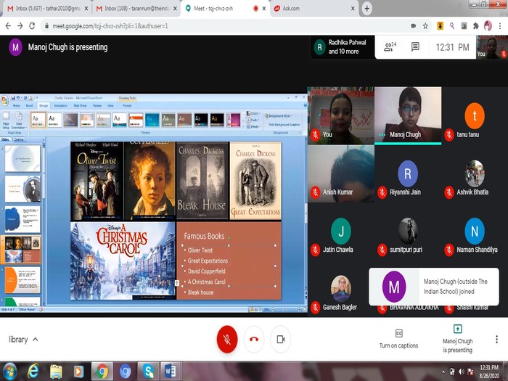Open Chrome profile avatar

tap(488, 26)
